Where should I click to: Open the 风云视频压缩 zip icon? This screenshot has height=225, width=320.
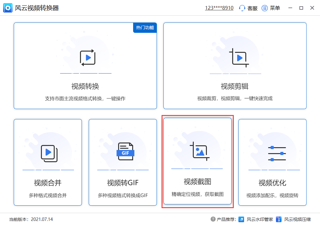(x=278, y=219)
